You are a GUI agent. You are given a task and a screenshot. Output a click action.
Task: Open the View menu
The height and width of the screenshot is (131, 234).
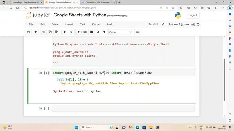pos(55,24)
